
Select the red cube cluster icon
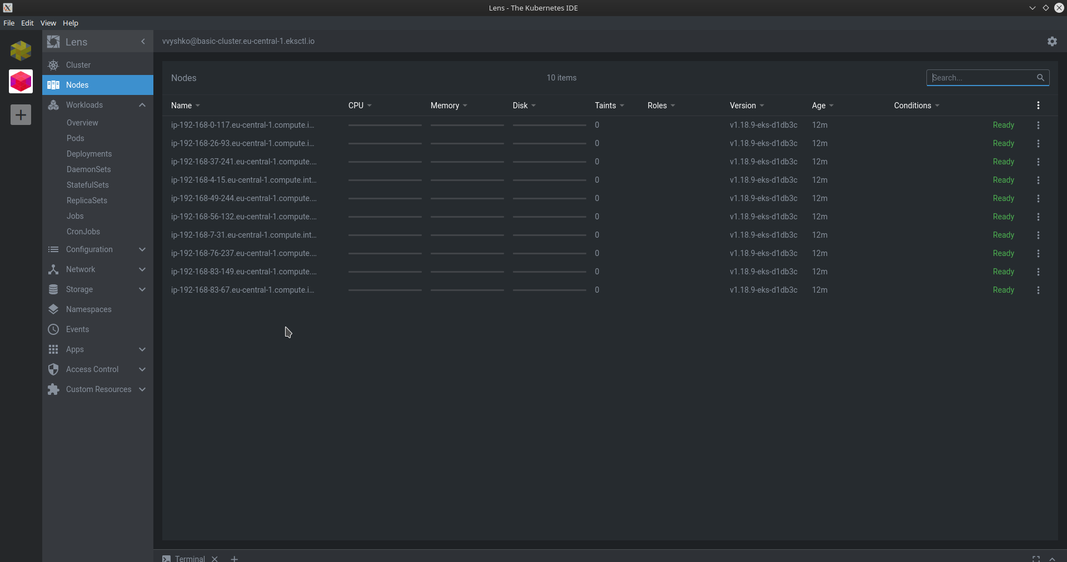[21, 82]
